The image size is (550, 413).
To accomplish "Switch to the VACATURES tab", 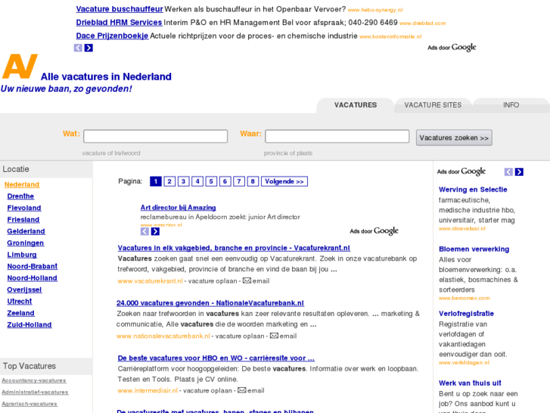I will [356, 105].
